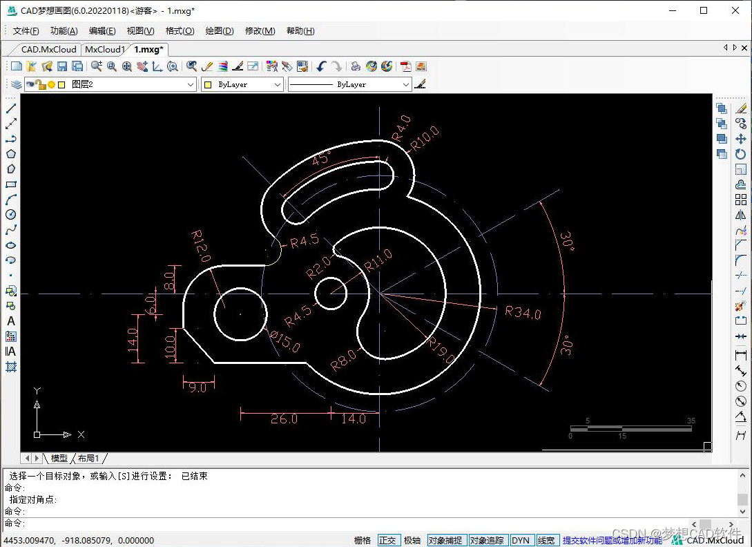Screen dimensions: 752x547
Task: Select the Linear dimension tool
Action: click(x=741, y=355)
